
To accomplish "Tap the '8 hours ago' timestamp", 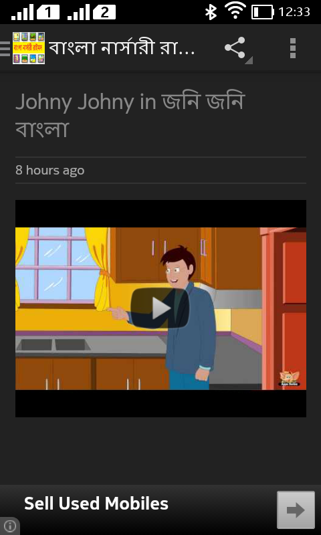I will tap(49, 170).
